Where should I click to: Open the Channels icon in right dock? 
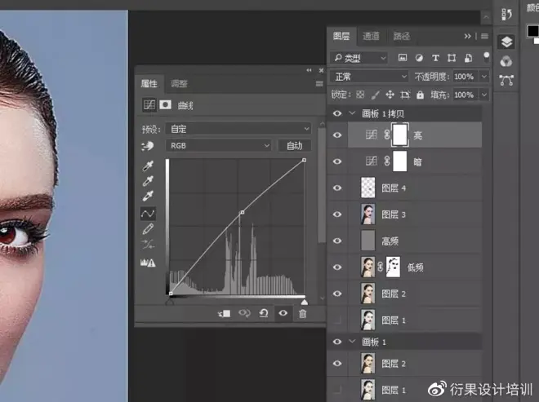(506, 61)
